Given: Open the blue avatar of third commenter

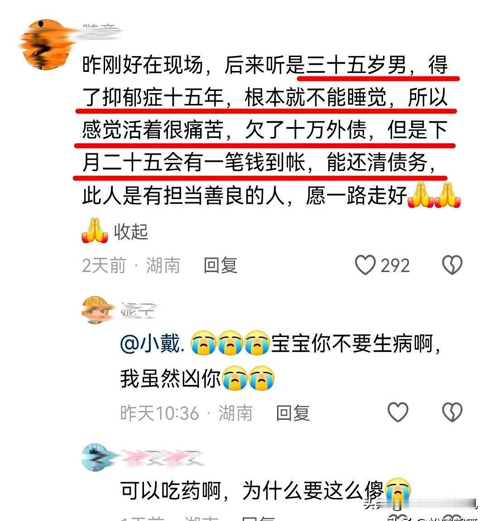Looking at the screenshot, I should tap(96, 457).
